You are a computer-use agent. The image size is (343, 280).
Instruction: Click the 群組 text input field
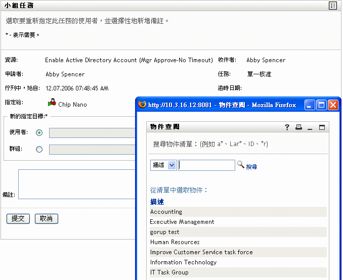(x=92, y=150)
